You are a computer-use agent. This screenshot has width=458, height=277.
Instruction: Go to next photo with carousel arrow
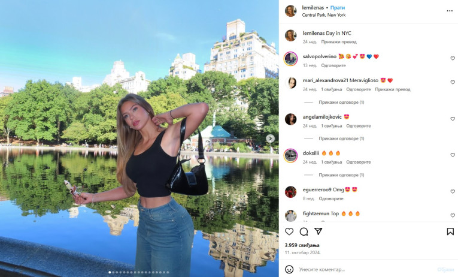click(x=270, y=138)
